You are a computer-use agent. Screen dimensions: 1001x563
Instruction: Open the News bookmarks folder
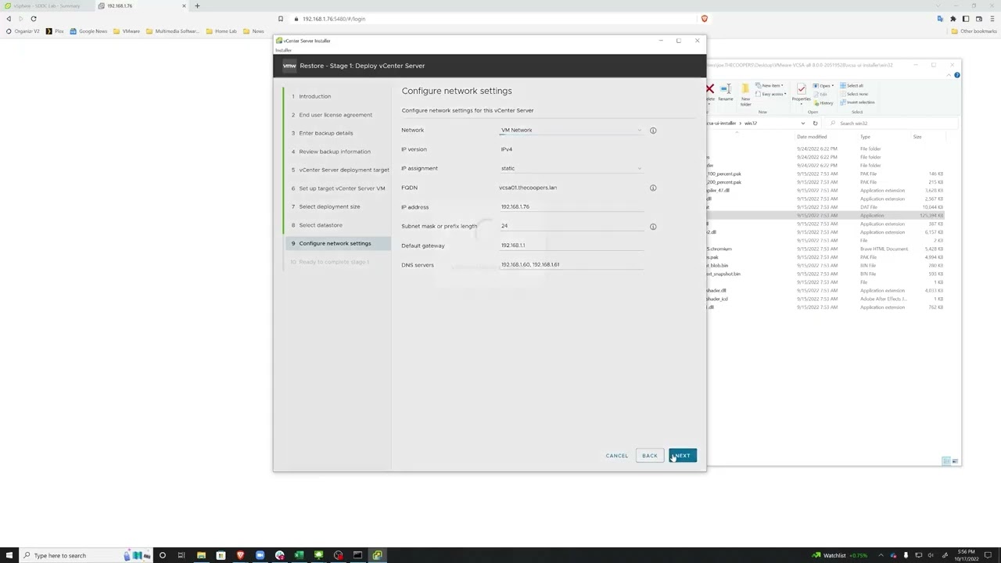[253, 31]
